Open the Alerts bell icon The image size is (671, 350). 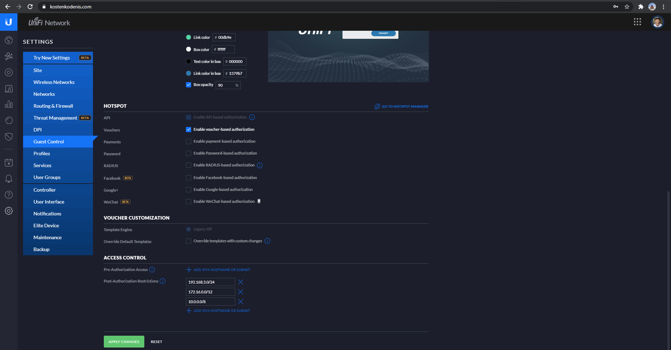[9, 179]
